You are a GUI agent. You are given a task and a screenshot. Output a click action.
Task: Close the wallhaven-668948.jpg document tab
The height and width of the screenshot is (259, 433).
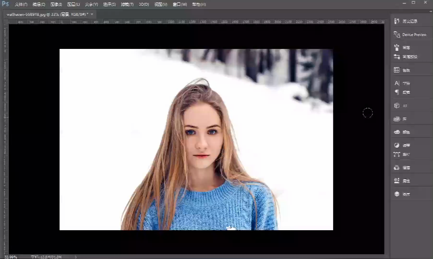tap(92, 14)
